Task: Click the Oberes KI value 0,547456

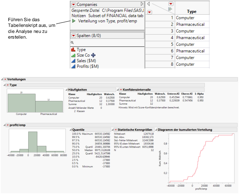Action: [x=188, y=101]
